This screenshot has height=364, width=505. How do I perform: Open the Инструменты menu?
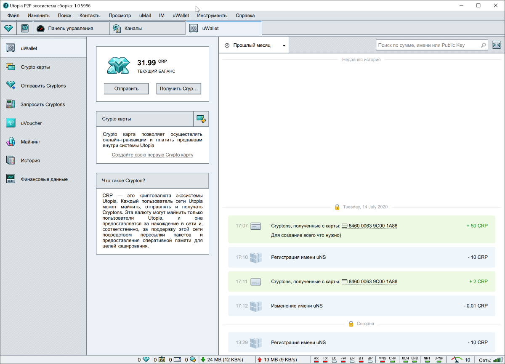(x=212, y=16)
